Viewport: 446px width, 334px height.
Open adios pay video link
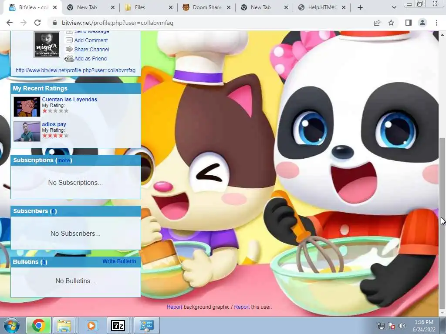pyautogui.click(x=54, y=124)
